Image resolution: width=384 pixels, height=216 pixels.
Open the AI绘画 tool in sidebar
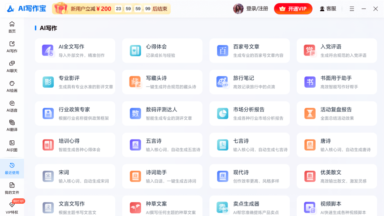12,87
